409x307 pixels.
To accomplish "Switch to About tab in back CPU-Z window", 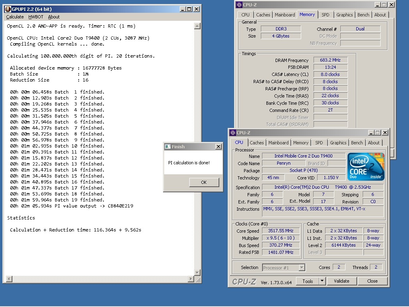I will (x=380, y=15).
